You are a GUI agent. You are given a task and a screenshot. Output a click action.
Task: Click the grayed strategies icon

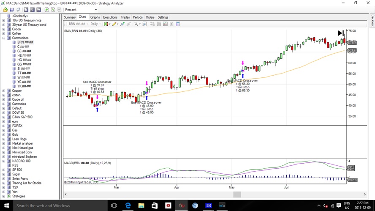click(171, 24)
